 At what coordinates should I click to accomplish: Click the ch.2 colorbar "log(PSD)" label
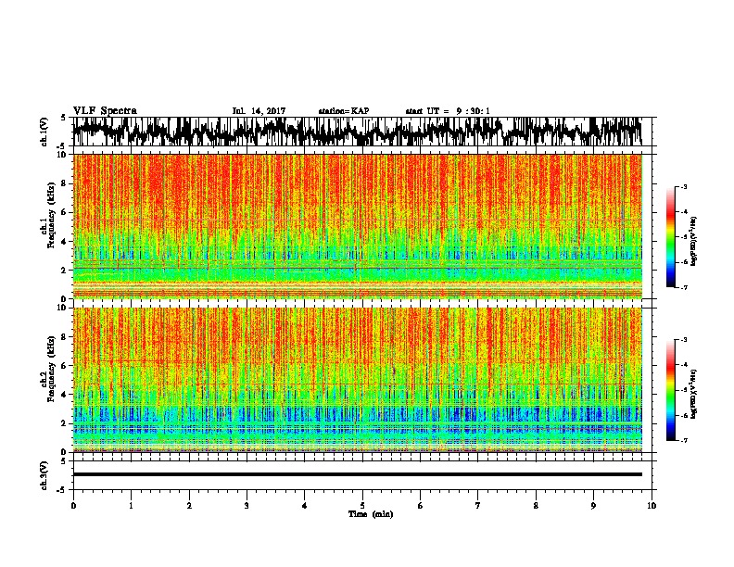click(694, 394)
